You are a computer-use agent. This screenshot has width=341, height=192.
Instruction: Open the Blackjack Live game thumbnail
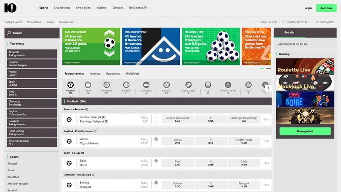click(x=305, y=83)
